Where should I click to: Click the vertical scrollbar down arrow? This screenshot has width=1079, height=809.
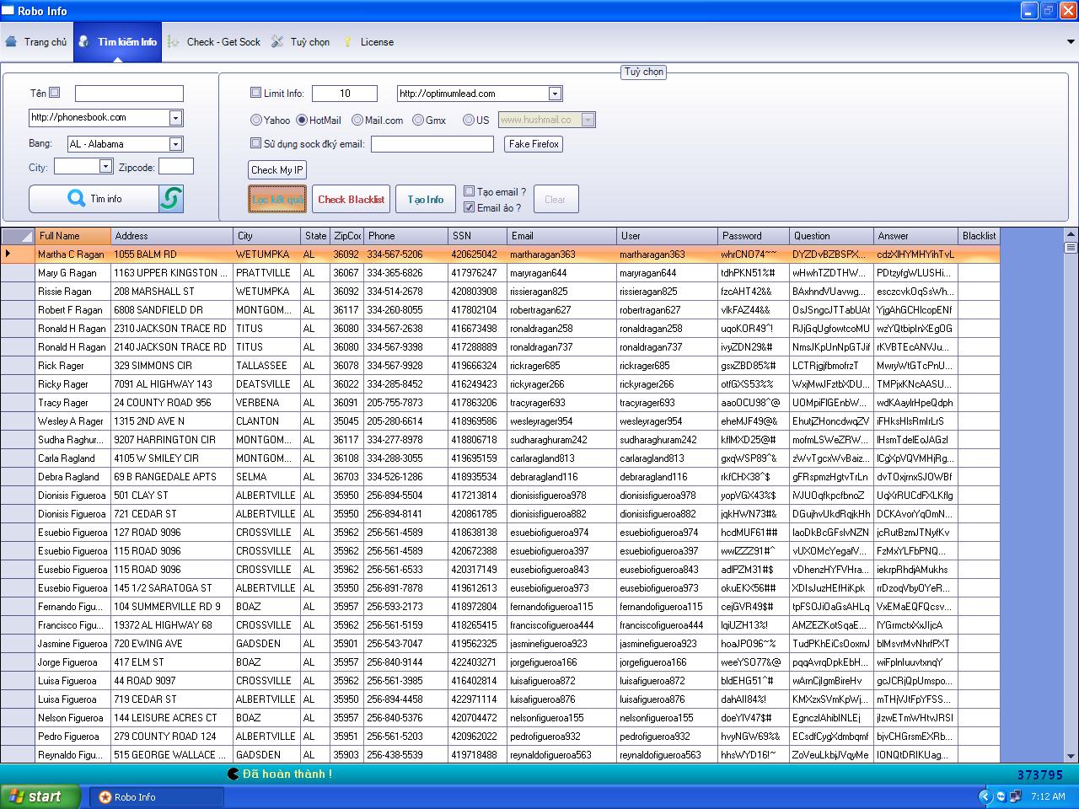1071,756
